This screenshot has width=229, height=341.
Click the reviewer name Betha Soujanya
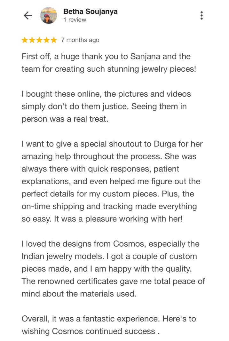pos(90,12)
